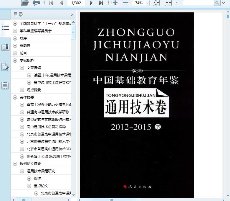Toggle expander next to 总前言
Screen dimensions: 230x201
[x=15, y=46]
